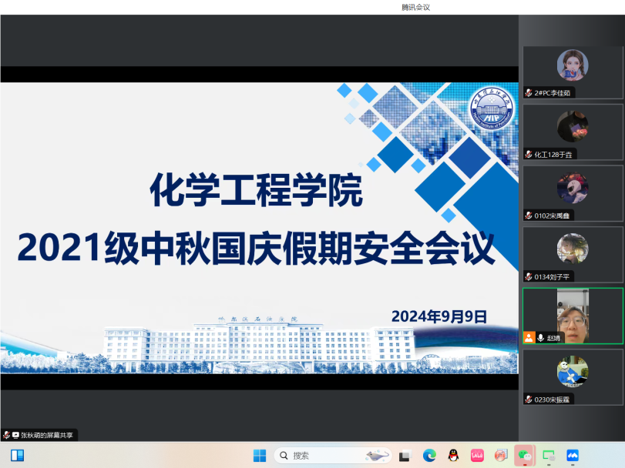Click muted mic icon for 0134刘子平
The height and width of the screenshot is (468, 625).
[529, 276]
